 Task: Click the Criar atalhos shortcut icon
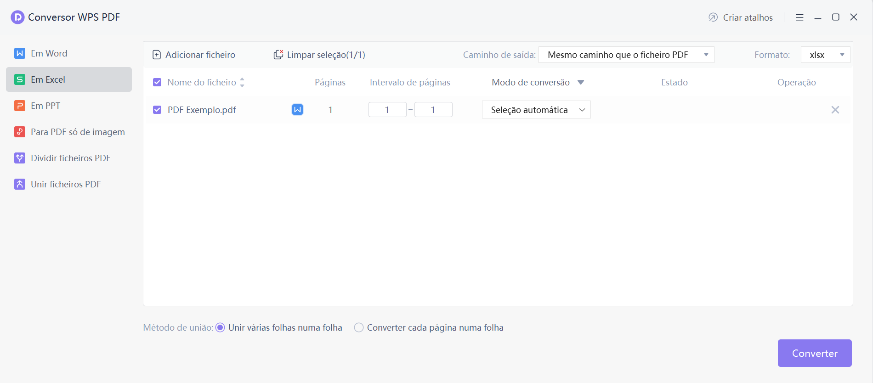tap(713, 17)
